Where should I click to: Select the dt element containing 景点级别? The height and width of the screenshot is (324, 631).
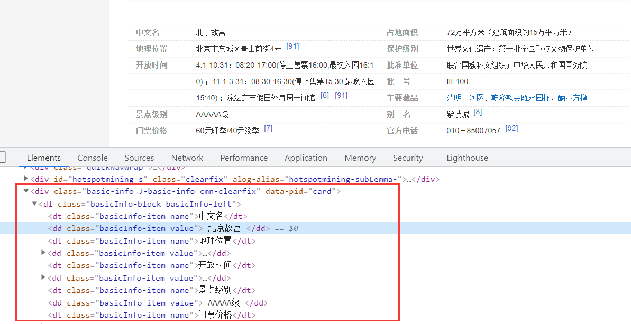tap(152, 290)
